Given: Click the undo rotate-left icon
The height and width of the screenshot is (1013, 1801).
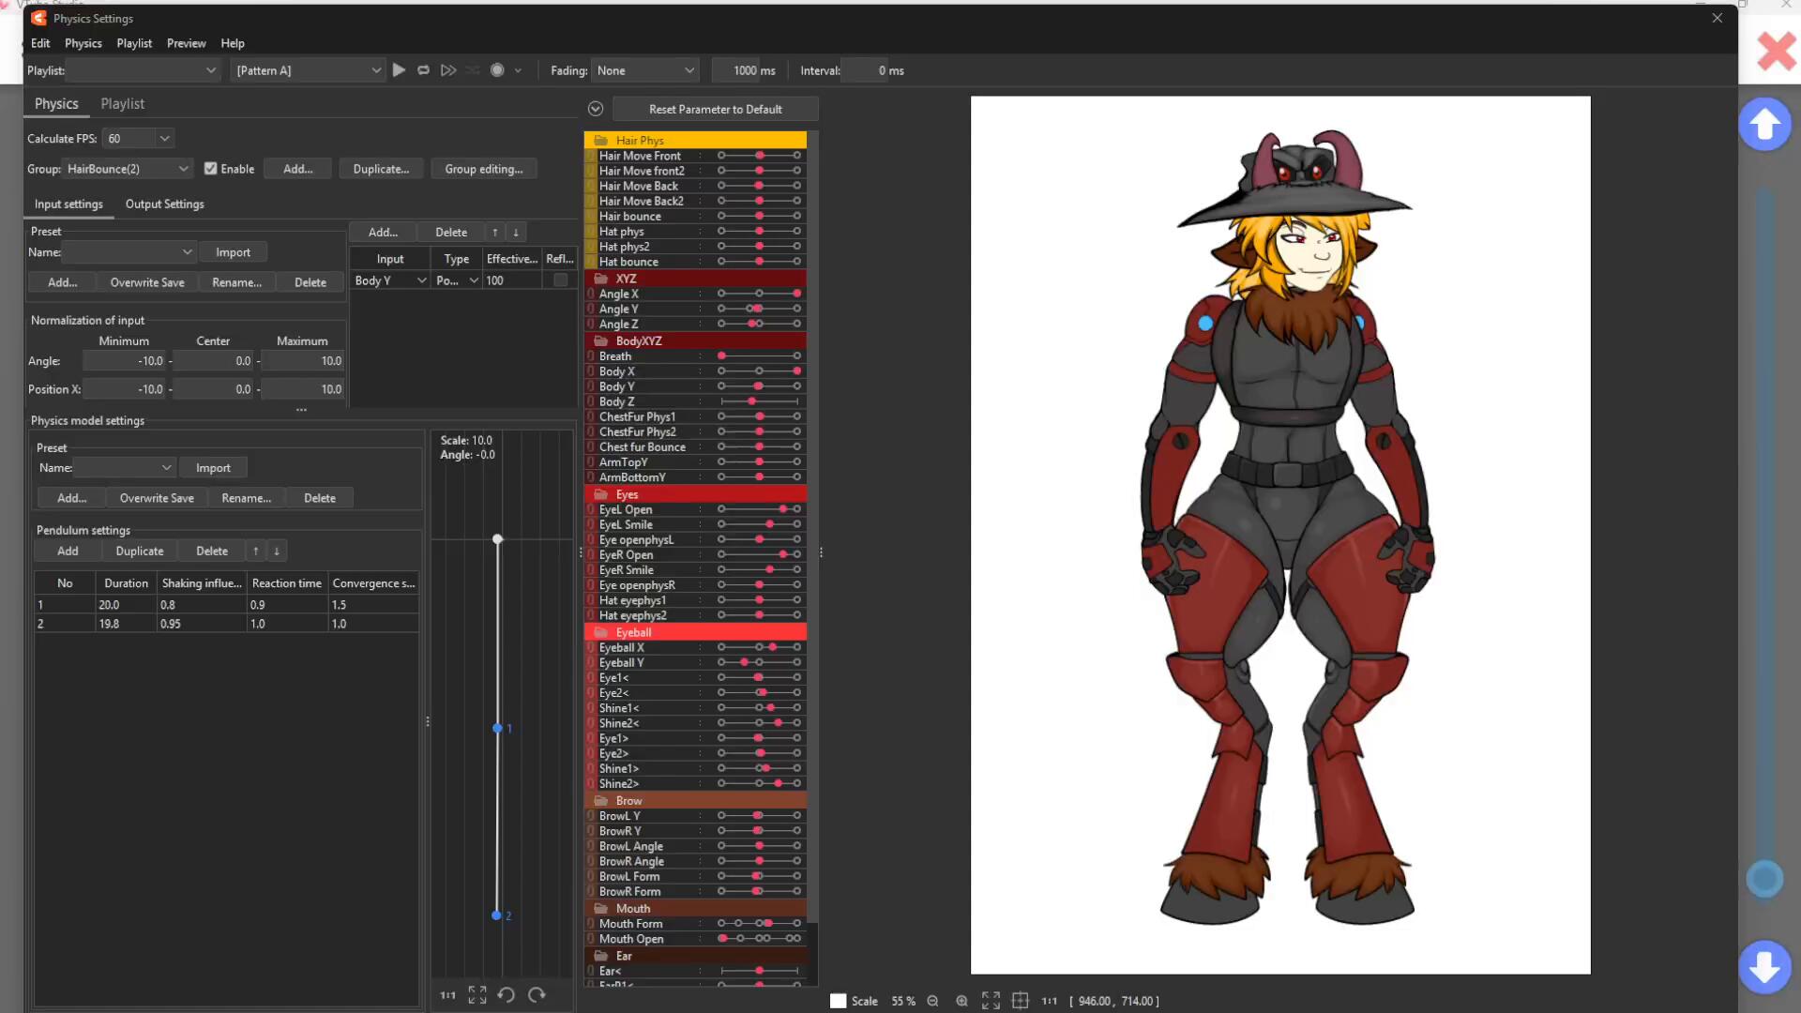Looking at the screenshot, I should 507,995.
